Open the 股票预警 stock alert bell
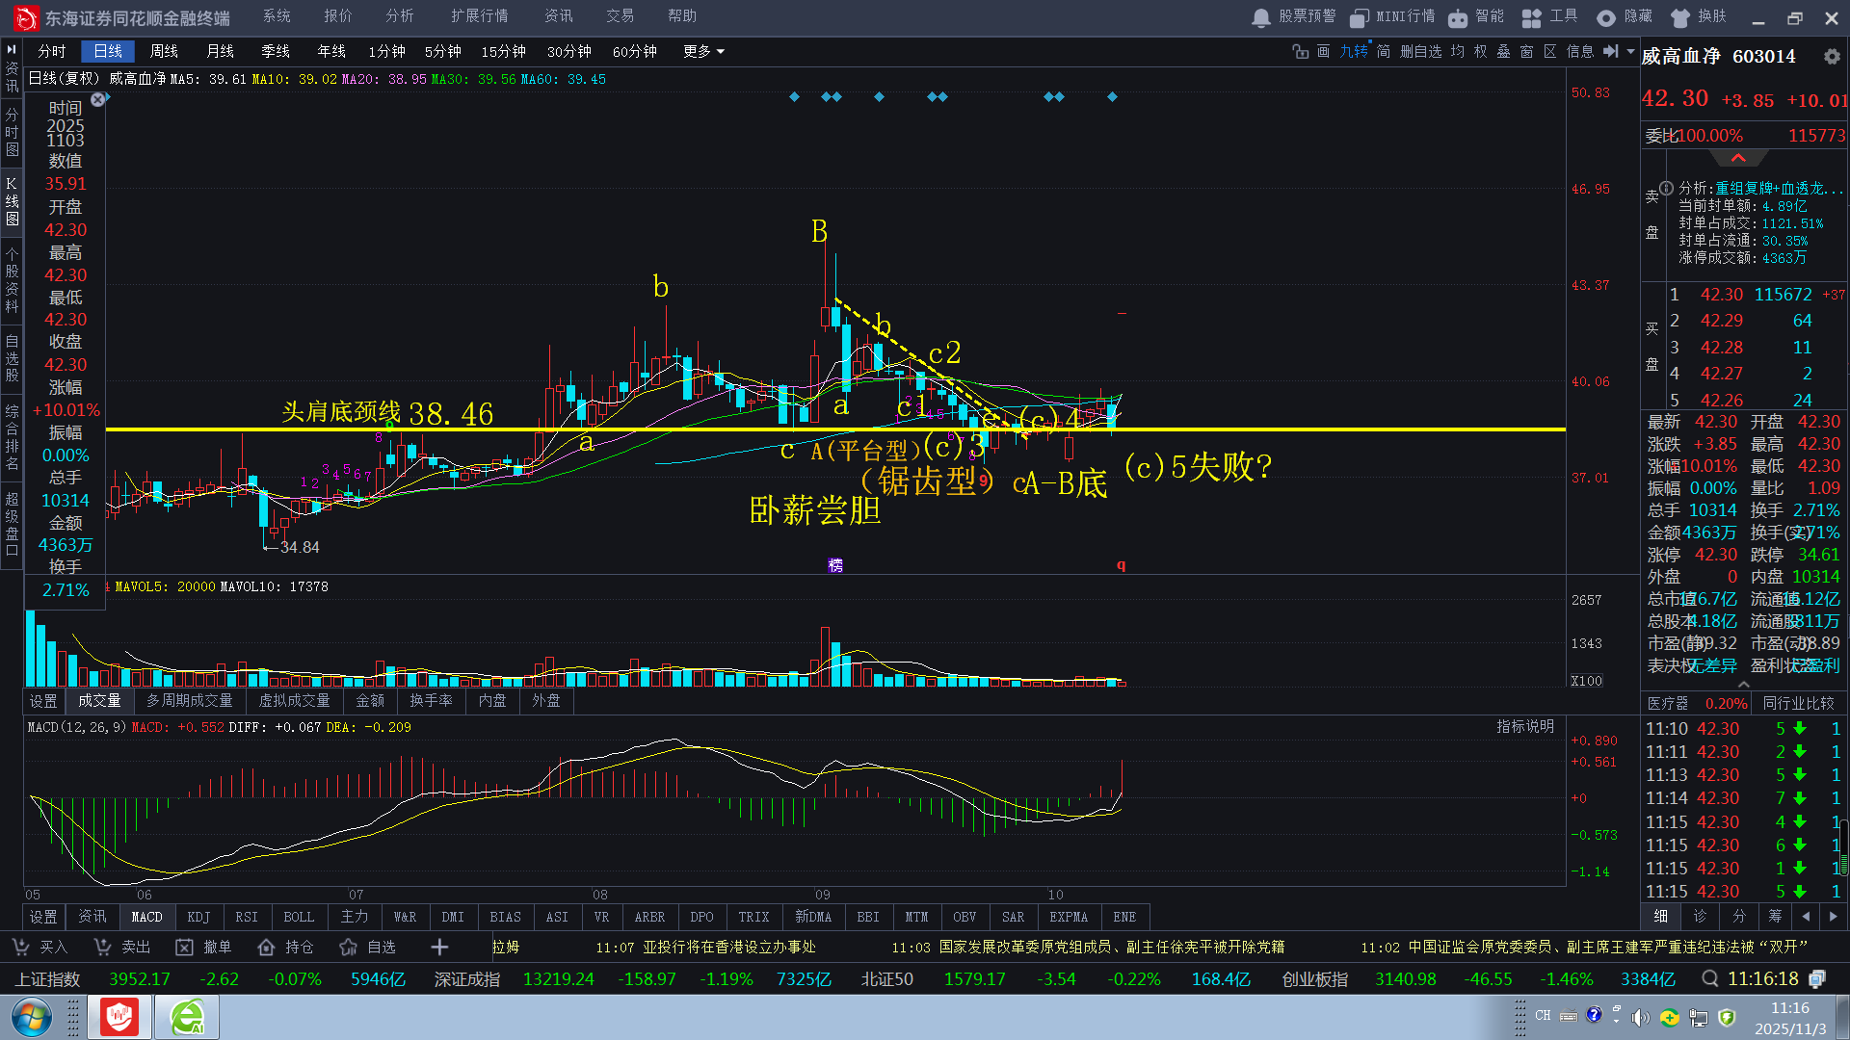 tap(1261, 17)
